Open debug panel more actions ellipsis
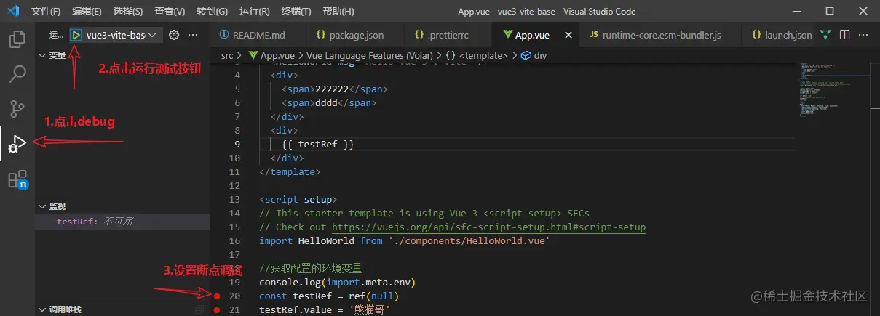880x316 pixels. pyautogui.click(x=193, y=34)
